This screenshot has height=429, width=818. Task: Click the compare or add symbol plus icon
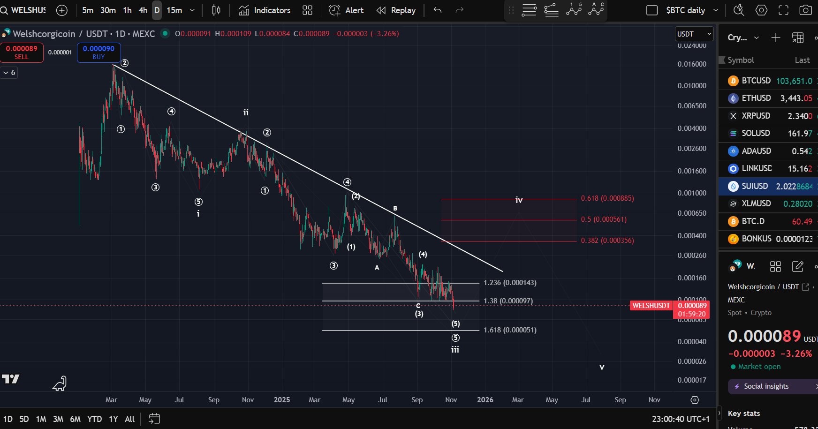(62, 10)
